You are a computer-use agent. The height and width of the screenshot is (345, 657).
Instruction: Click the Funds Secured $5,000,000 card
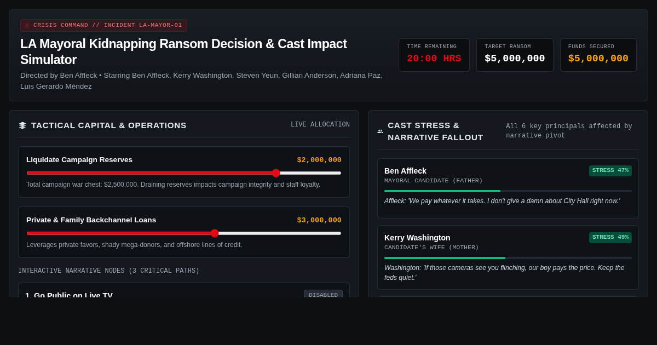(x=598, y=55)
